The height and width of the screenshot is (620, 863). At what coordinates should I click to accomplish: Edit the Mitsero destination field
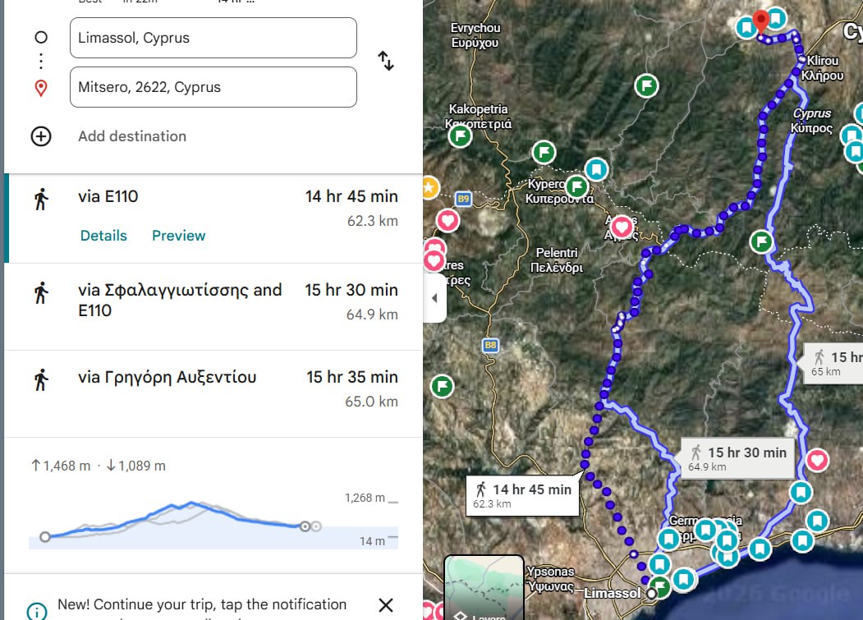click(x=213, y=87)
